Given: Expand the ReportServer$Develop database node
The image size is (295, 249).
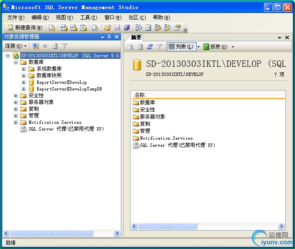Looking at the screenshot, I should pyautogui.click(x=23, y=82).
